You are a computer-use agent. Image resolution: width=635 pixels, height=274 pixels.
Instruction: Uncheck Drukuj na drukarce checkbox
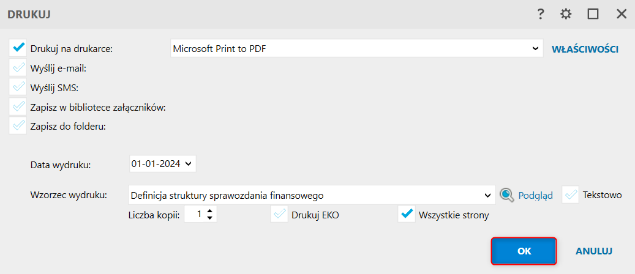(x=18, y=48)
